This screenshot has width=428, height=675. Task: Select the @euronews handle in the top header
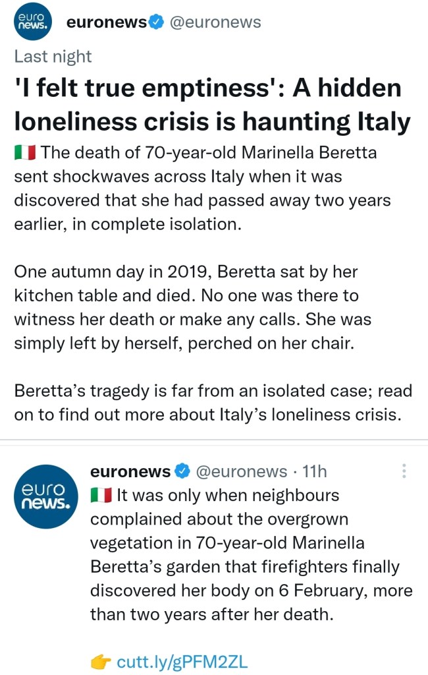tap(215, 22)
